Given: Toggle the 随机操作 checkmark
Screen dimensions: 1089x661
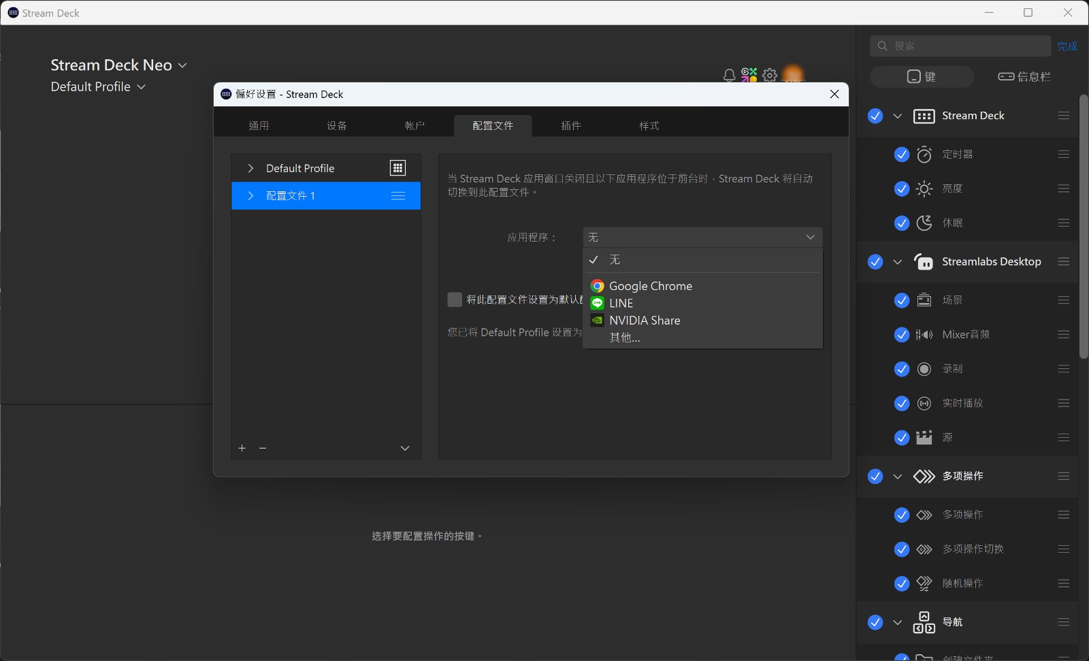Looking at the screenshot, I should (902, 583).
